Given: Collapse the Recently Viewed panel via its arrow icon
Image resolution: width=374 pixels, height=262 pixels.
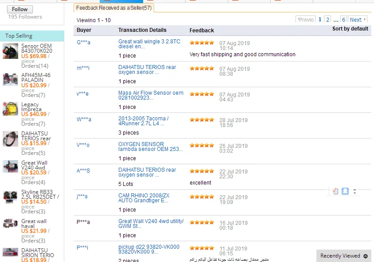Looking at the screenshot, I should pos(366,256).
